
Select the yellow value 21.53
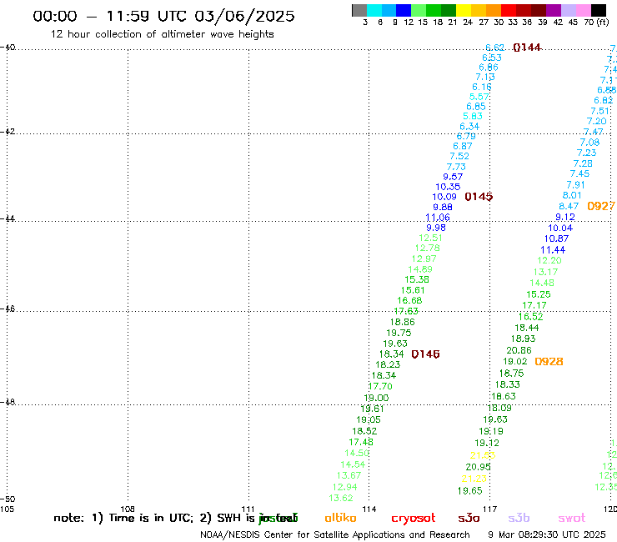(x=483, y=455)
